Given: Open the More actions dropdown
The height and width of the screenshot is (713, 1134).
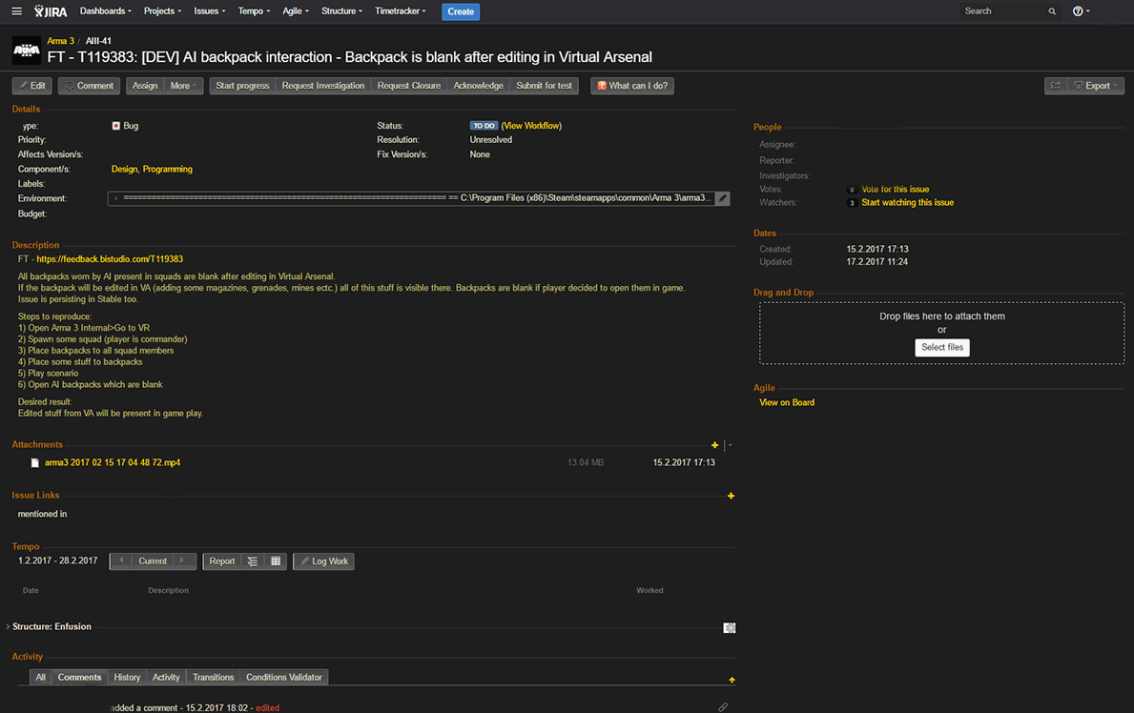Looking at the screenshot, I should tap(184, 86).
